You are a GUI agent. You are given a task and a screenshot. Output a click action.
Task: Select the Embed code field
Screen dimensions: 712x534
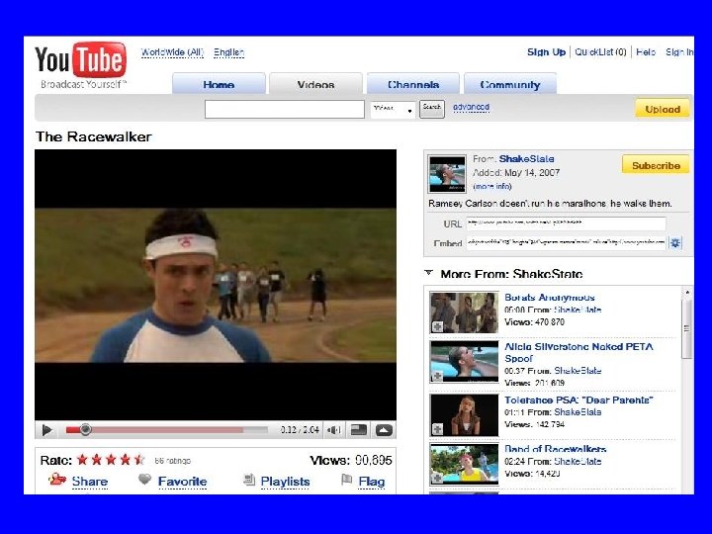click(566, 242)
